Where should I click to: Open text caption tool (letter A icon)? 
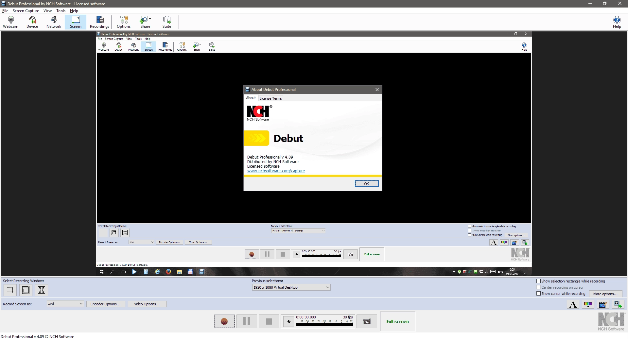(x=573, y=304)
